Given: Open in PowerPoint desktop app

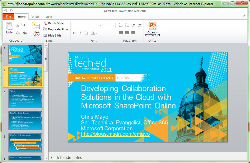Looking at the screenshot, I should click(x=152, y=29).
